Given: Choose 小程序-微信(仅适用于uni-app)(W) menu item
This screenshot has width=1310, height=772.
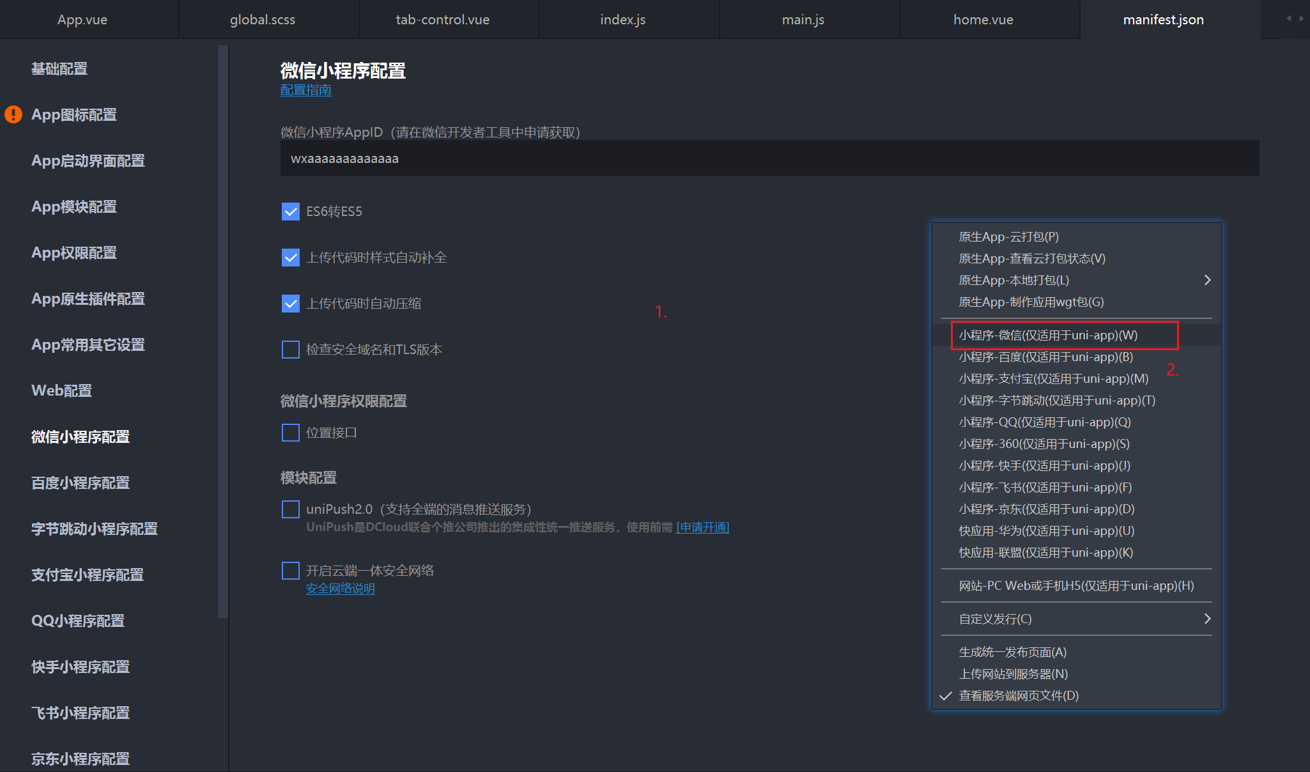Looking at the screenshot, I should (1077, 335).
